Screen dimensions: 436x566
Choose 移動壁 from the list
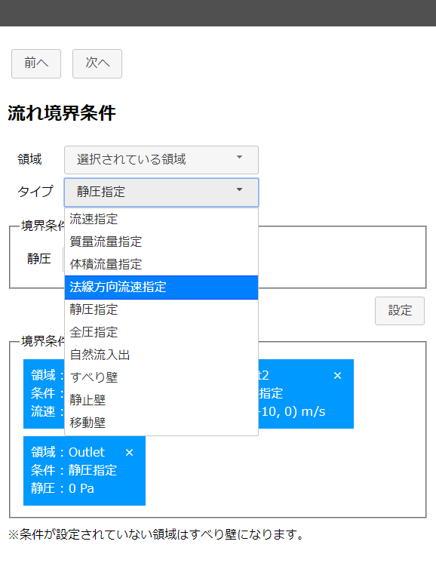[161, 423]
